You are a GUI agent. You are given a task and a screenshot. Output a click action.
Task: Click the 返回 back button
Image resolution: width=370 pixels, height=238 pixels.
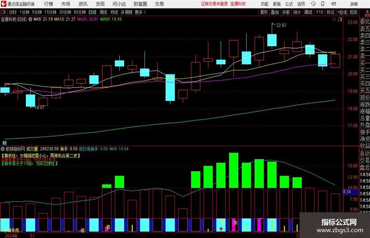click(353, 12)
